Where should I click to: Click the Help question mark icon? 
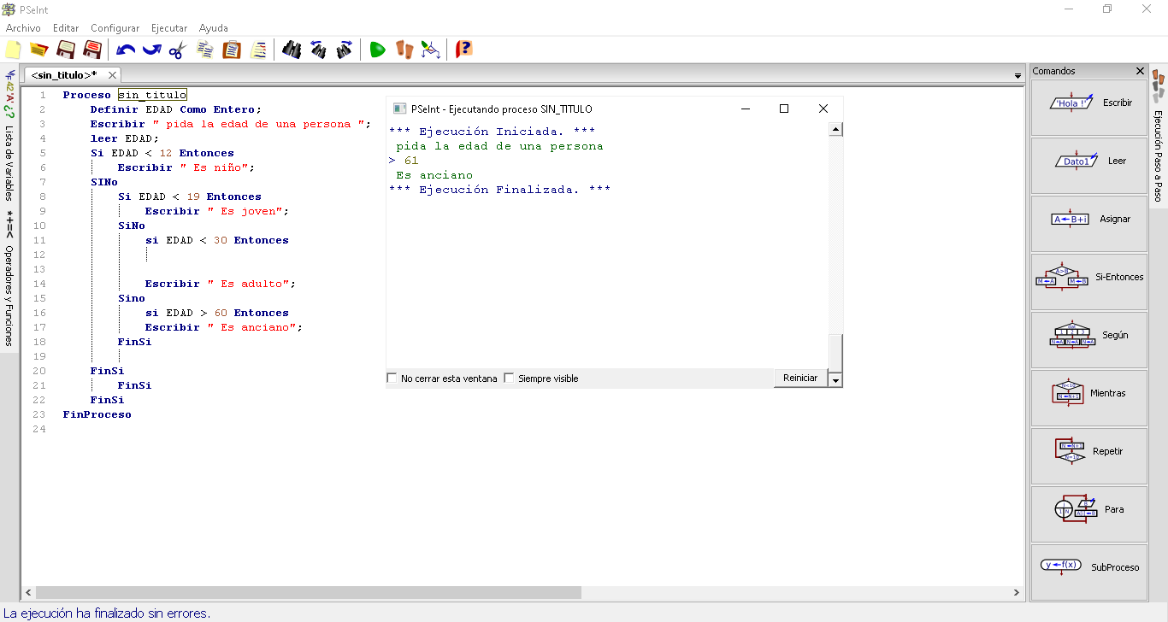463,50
